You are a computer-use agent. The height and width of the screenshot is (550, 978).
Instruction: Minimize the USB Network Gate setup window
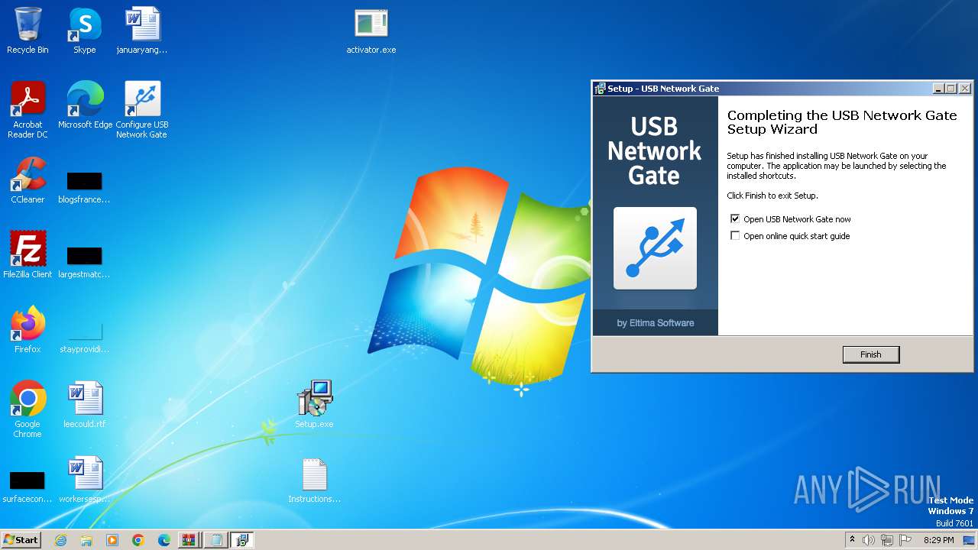tap(938, 89)
